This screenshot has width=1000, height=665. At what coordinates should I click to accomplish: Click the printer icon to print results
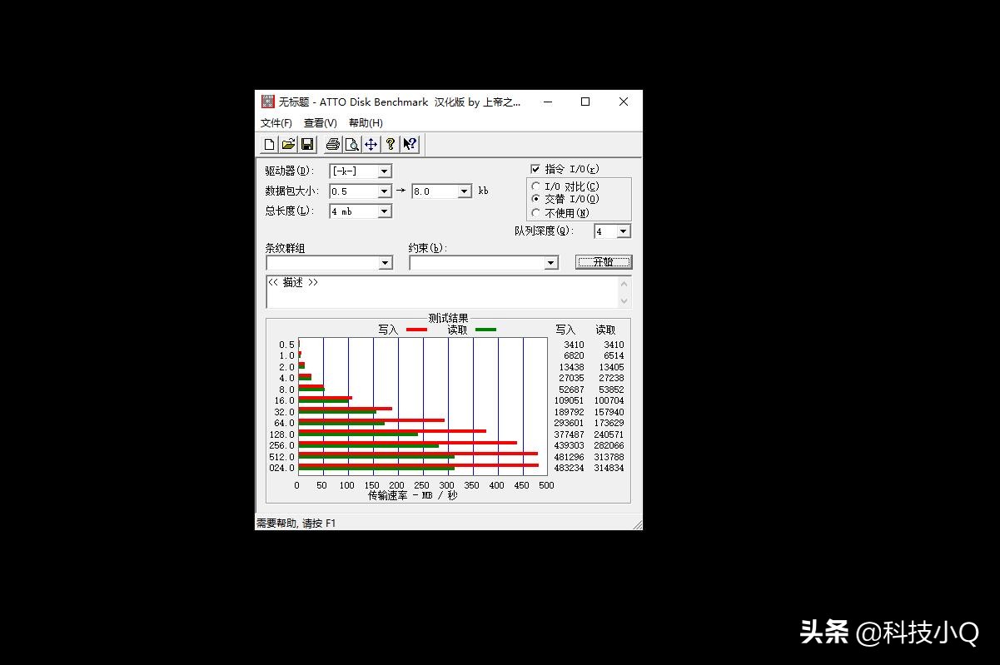(332, 144)
